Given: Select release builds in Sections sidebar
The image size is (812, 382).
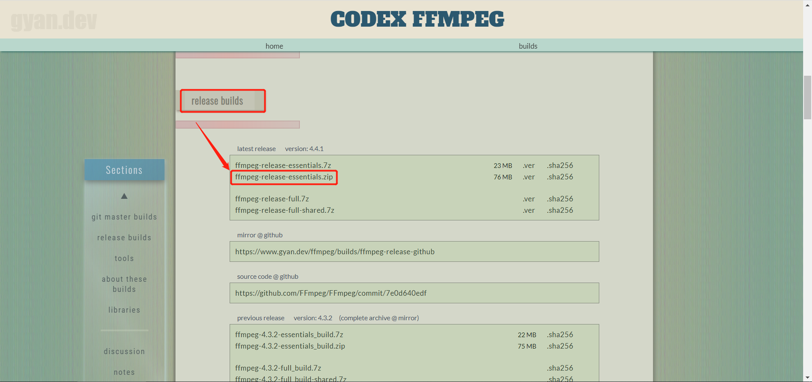Looking at the screenshot, I should pos(124,238).
